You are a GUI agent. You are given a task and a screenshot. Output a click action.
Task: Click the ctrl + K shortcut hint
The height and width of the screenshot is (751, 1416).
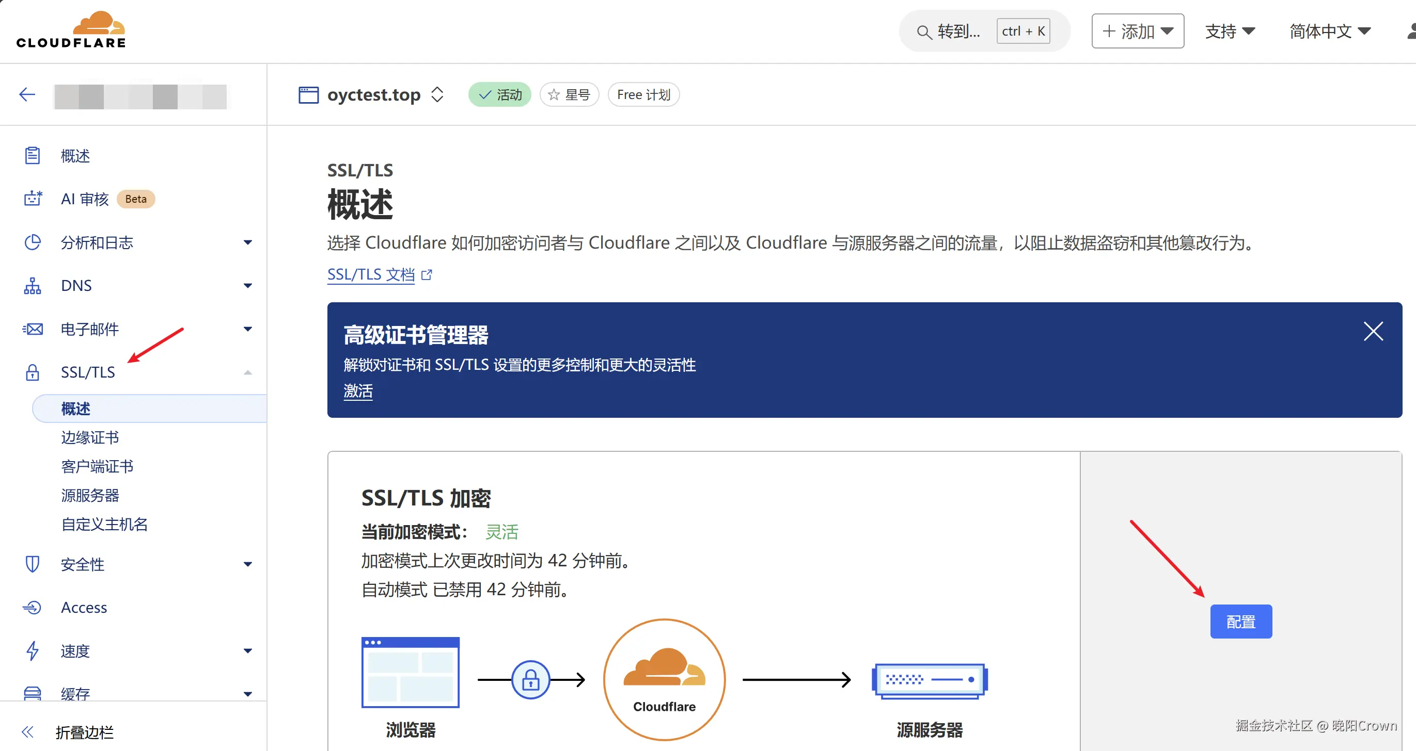pyautogui.click(x=1023, y=31)
